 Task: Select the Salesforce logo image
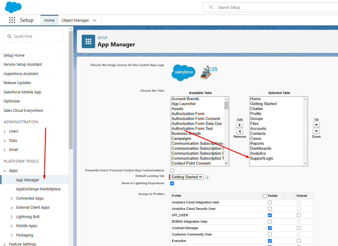point(183,73)
